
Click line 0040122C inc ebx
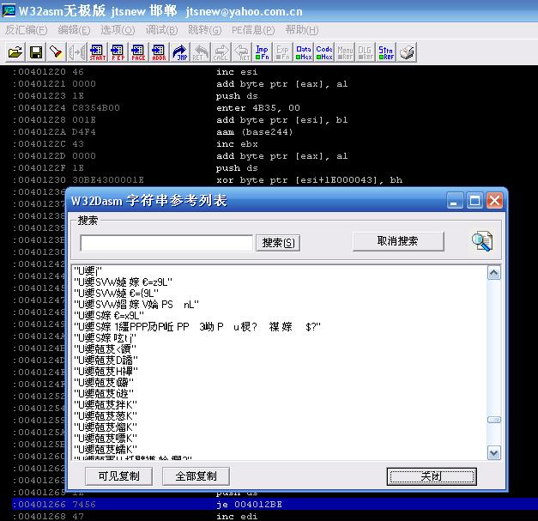tap(135, 144)
